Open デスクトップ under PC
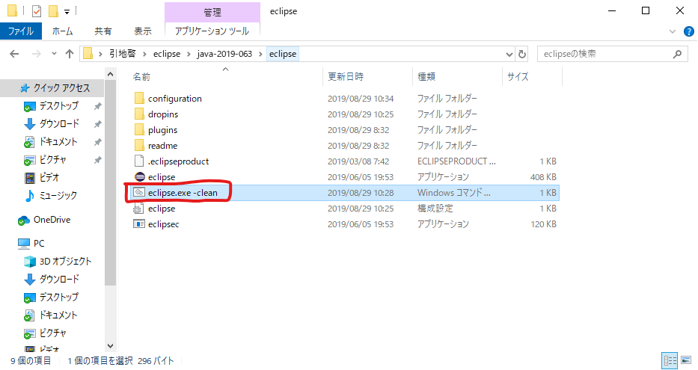This screenshot has width=698, height=370. tap(58, 297)
